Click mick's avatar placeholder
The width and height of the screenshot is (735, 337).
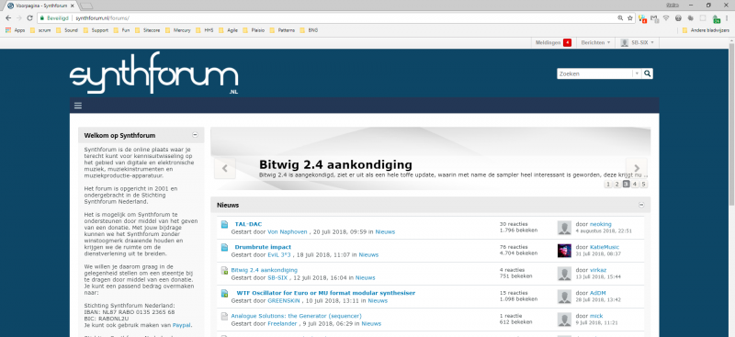tap(564, 320)
